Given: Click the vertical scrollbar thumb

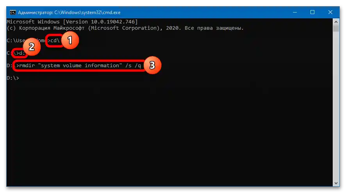Looking at the screenshot, I should (x=336, y=28).
